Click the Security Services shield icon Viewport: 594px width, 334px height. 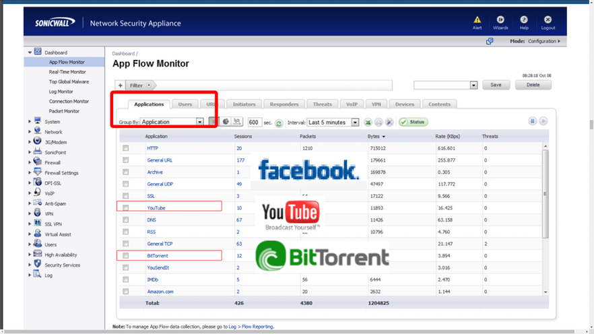pos(38,264)
